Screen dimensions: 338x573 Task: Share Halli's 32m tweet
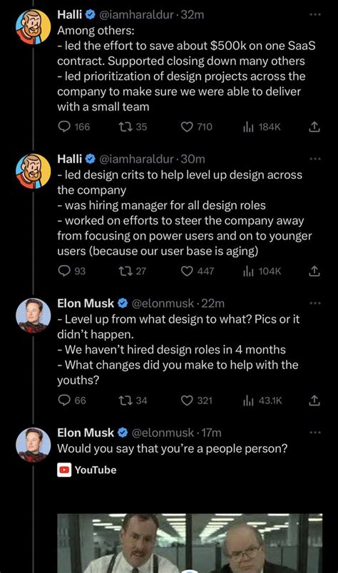(x=314, y=127)
